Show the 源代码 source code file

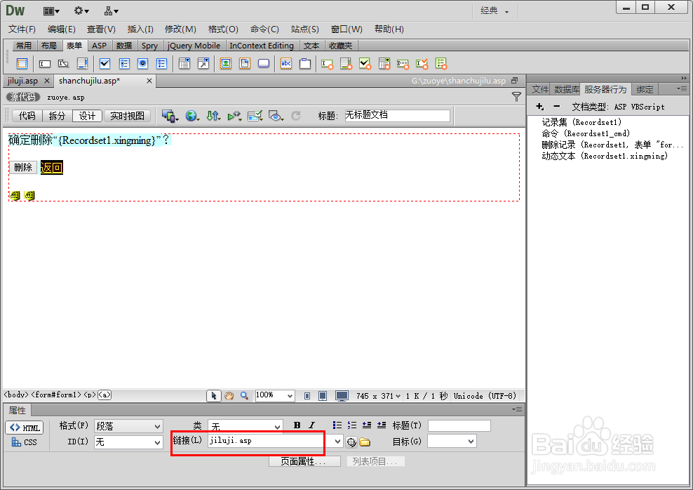[23, 98]
